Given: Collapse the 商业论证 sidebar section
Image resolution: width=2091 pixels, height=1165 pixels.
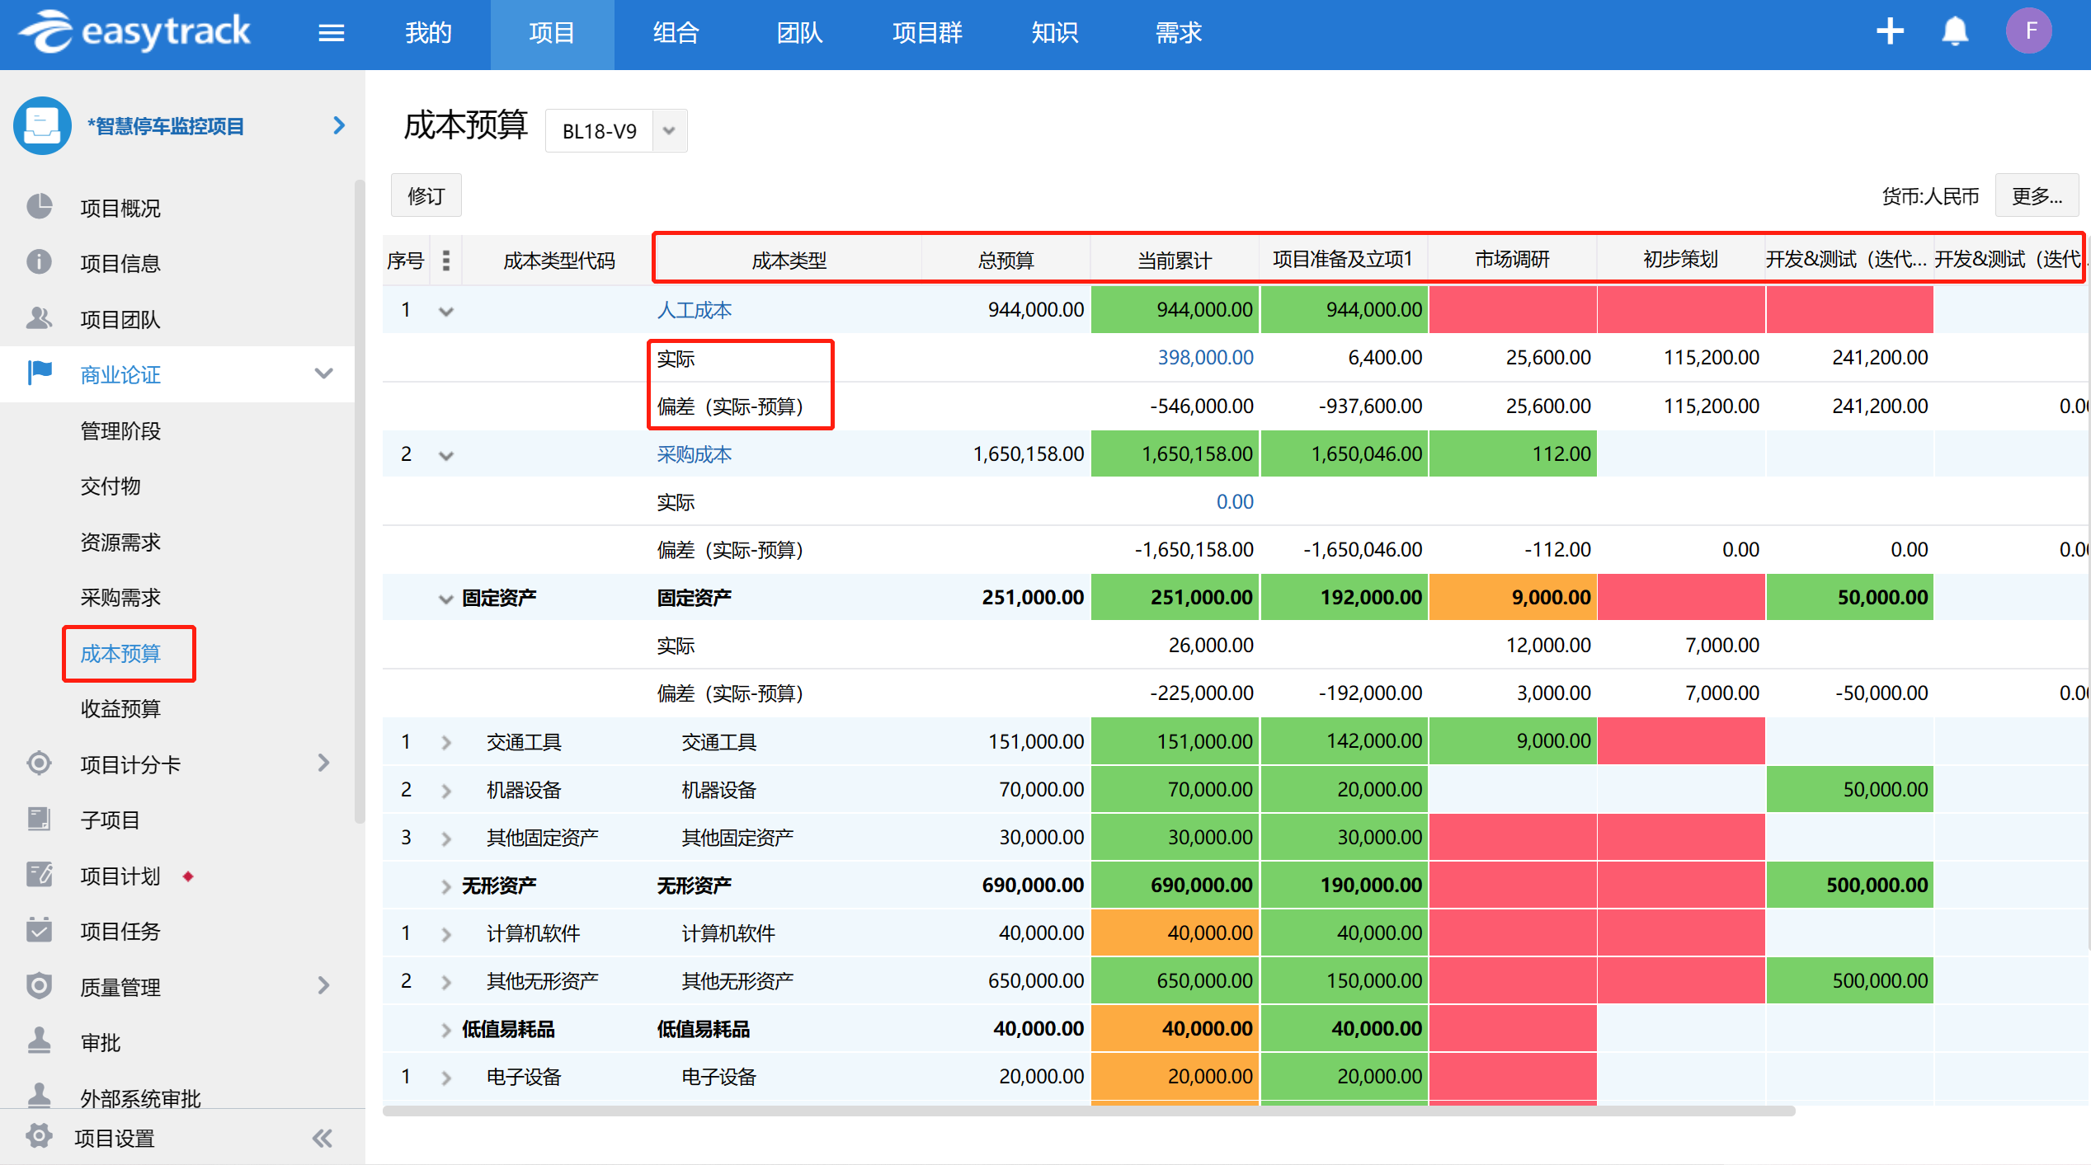Looking at the screenshot, I should pyautogui.click(x=323, y=374).
